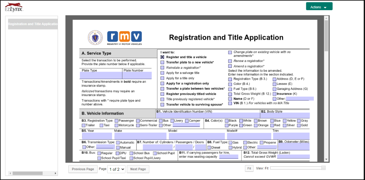Click the Massachusetts state seal image
Screen dimensions: 365x180
click(95, 38)
